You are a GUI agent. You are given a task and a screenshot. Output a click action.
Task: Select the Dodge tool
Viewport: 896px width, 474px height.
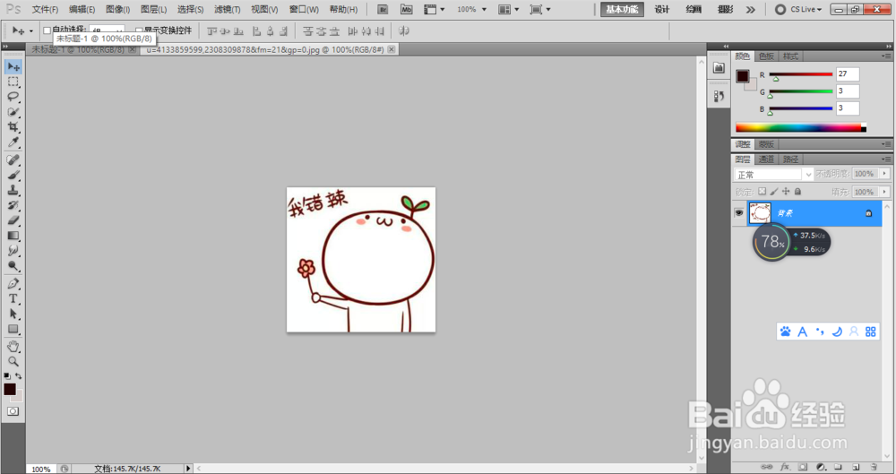tap(13, 265)
